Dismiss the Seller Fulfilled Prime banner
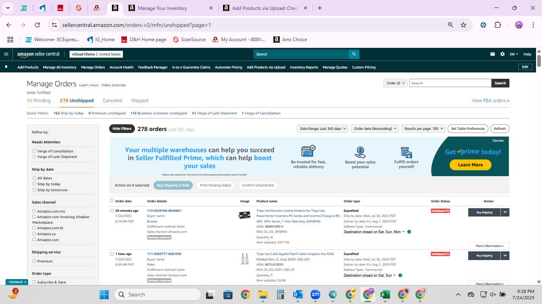This screenshot has height=304, width=542. (498, 141)
